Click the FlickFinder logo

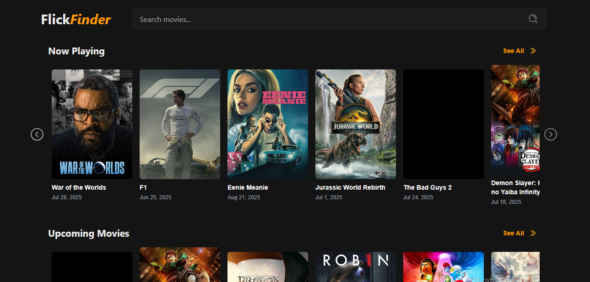pyautogui.click(x=76, y=19)
